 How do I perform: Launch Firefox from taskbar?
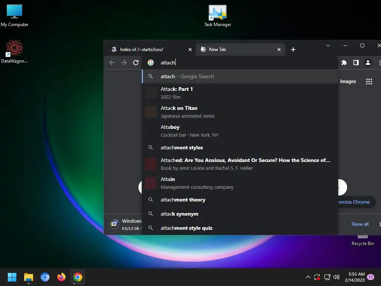(61, 277)
